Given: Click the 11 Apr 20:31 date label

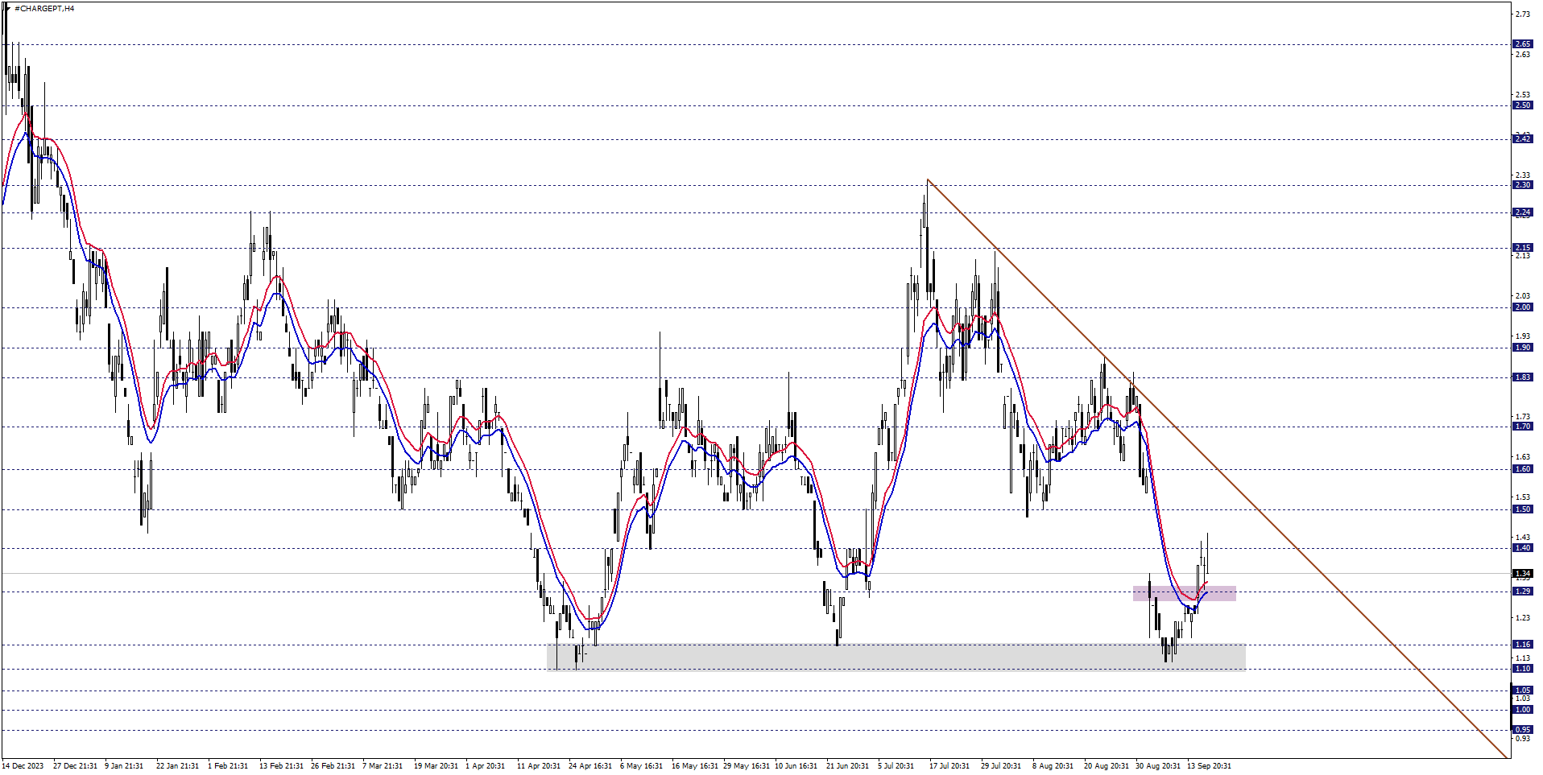Looking at the screenshot, I should [x=539, y=766].
